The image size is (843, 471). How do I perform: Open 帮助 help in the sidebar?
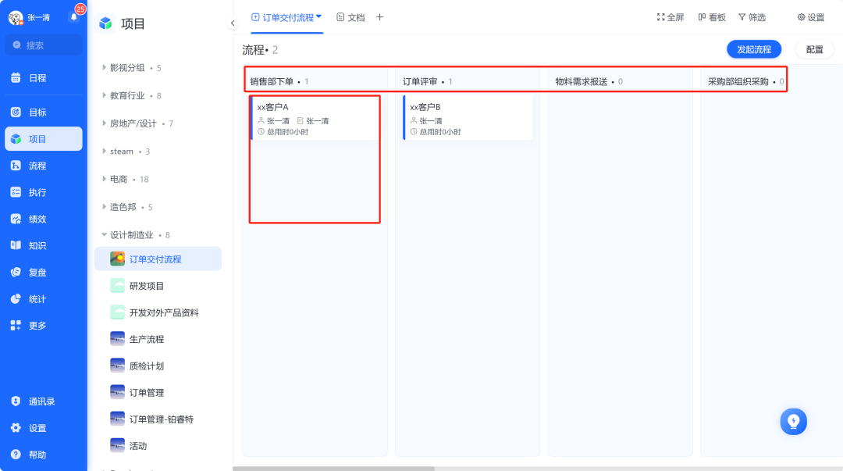tap(44, 455)
